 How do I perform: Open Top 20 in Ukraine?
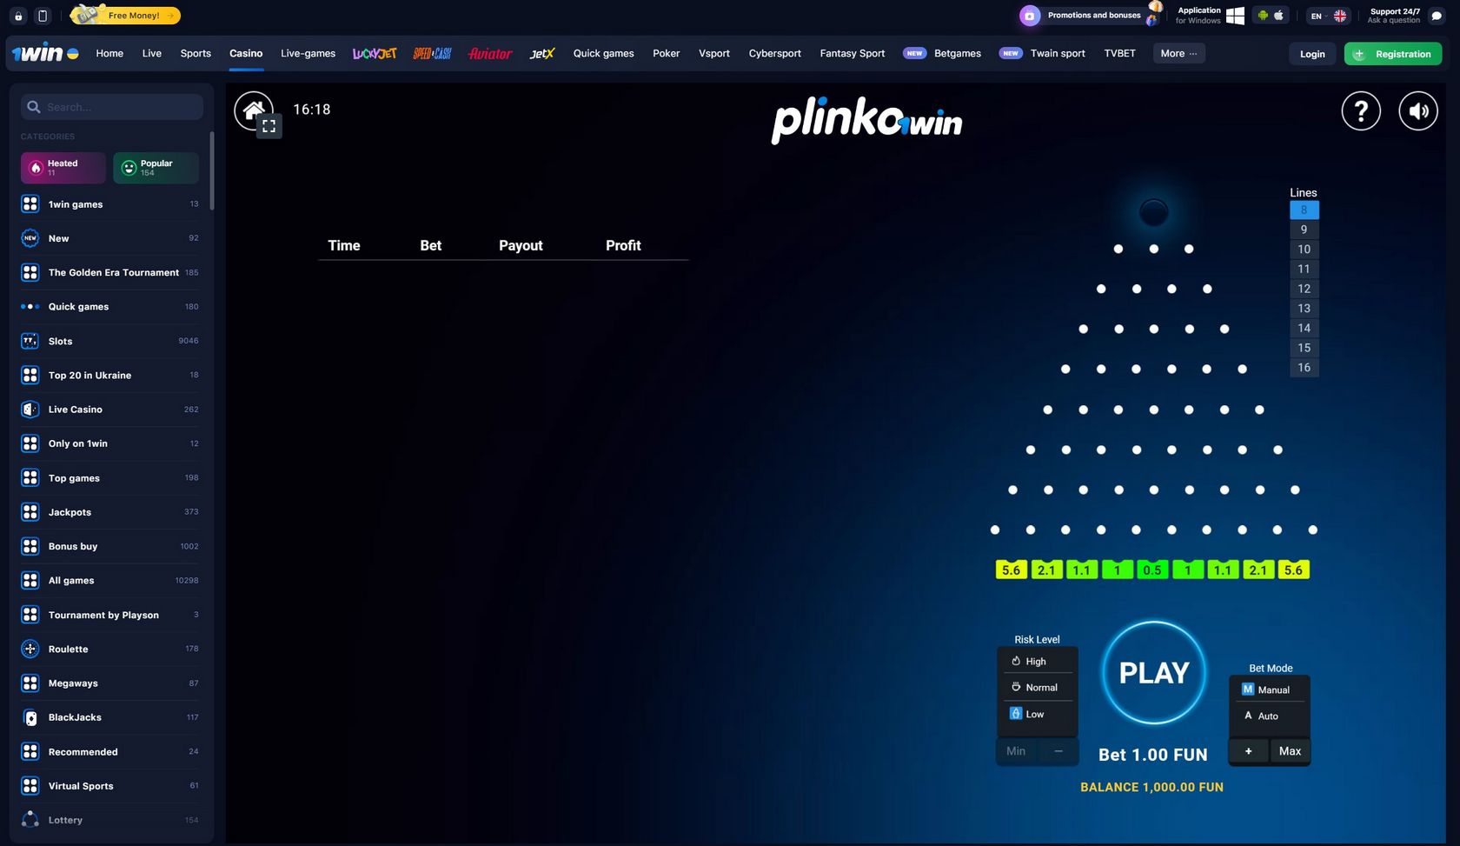click(109, 375)
